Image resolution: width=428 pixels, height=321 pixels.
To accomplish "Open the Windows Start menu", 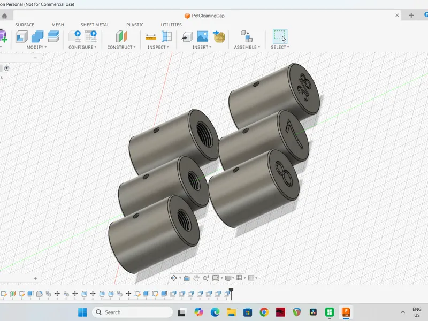I will [x=82, y=312].
